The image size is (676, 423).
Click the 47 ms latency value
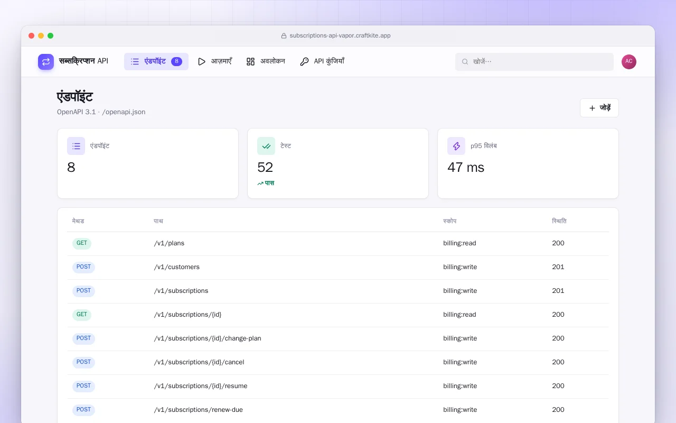tap(466, 168)
